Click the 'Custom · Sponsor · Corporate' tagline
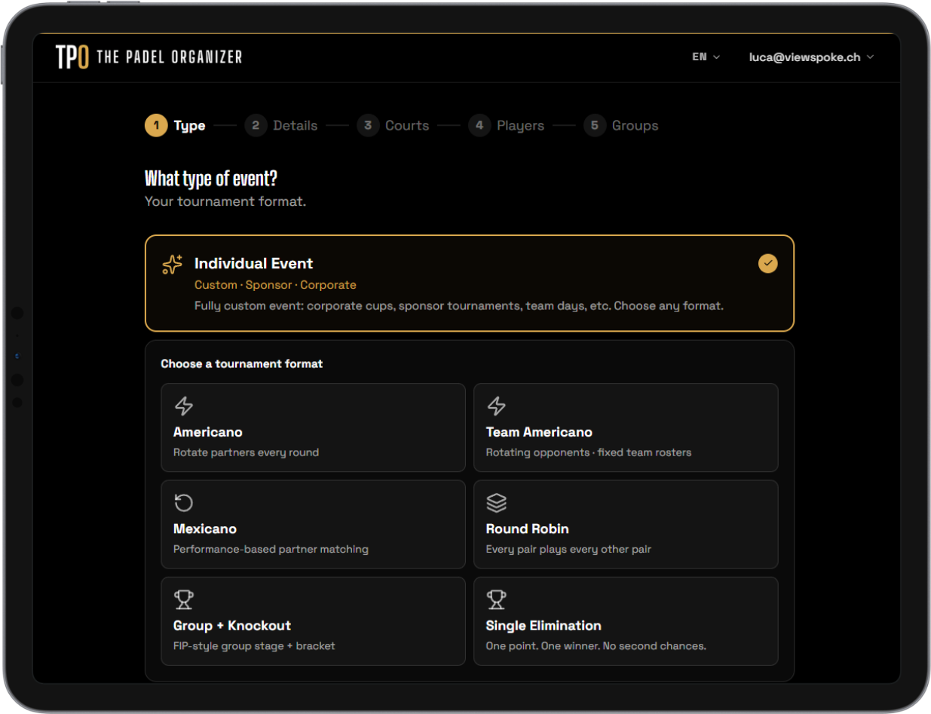Image resolution: width=931 pixels, height=714 pixels. click(275, 285)
